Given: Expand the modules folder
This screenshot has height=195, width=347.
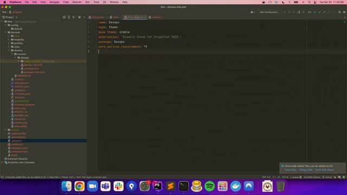Looking at the screenshot, I should click(9, 40).
